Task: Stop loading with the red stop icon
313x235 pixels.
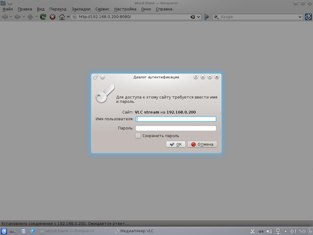Action: (53, 17)
